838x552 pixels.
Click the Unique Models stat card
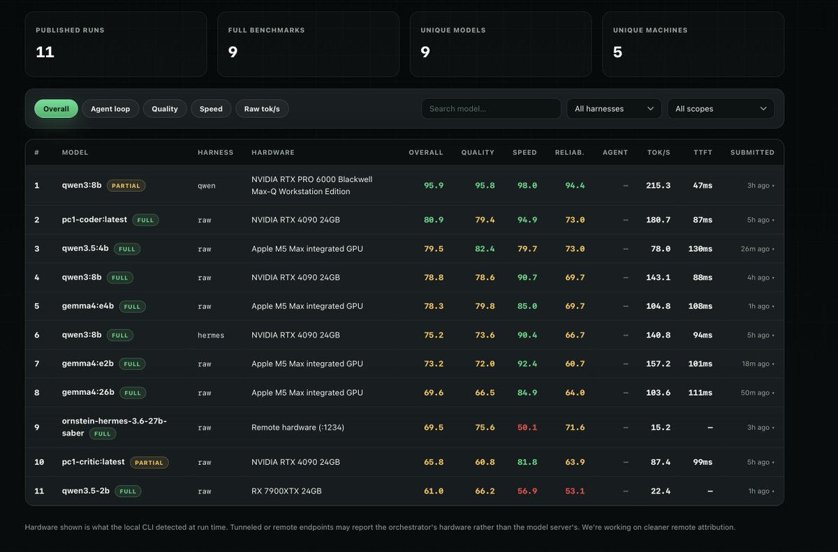501,43
